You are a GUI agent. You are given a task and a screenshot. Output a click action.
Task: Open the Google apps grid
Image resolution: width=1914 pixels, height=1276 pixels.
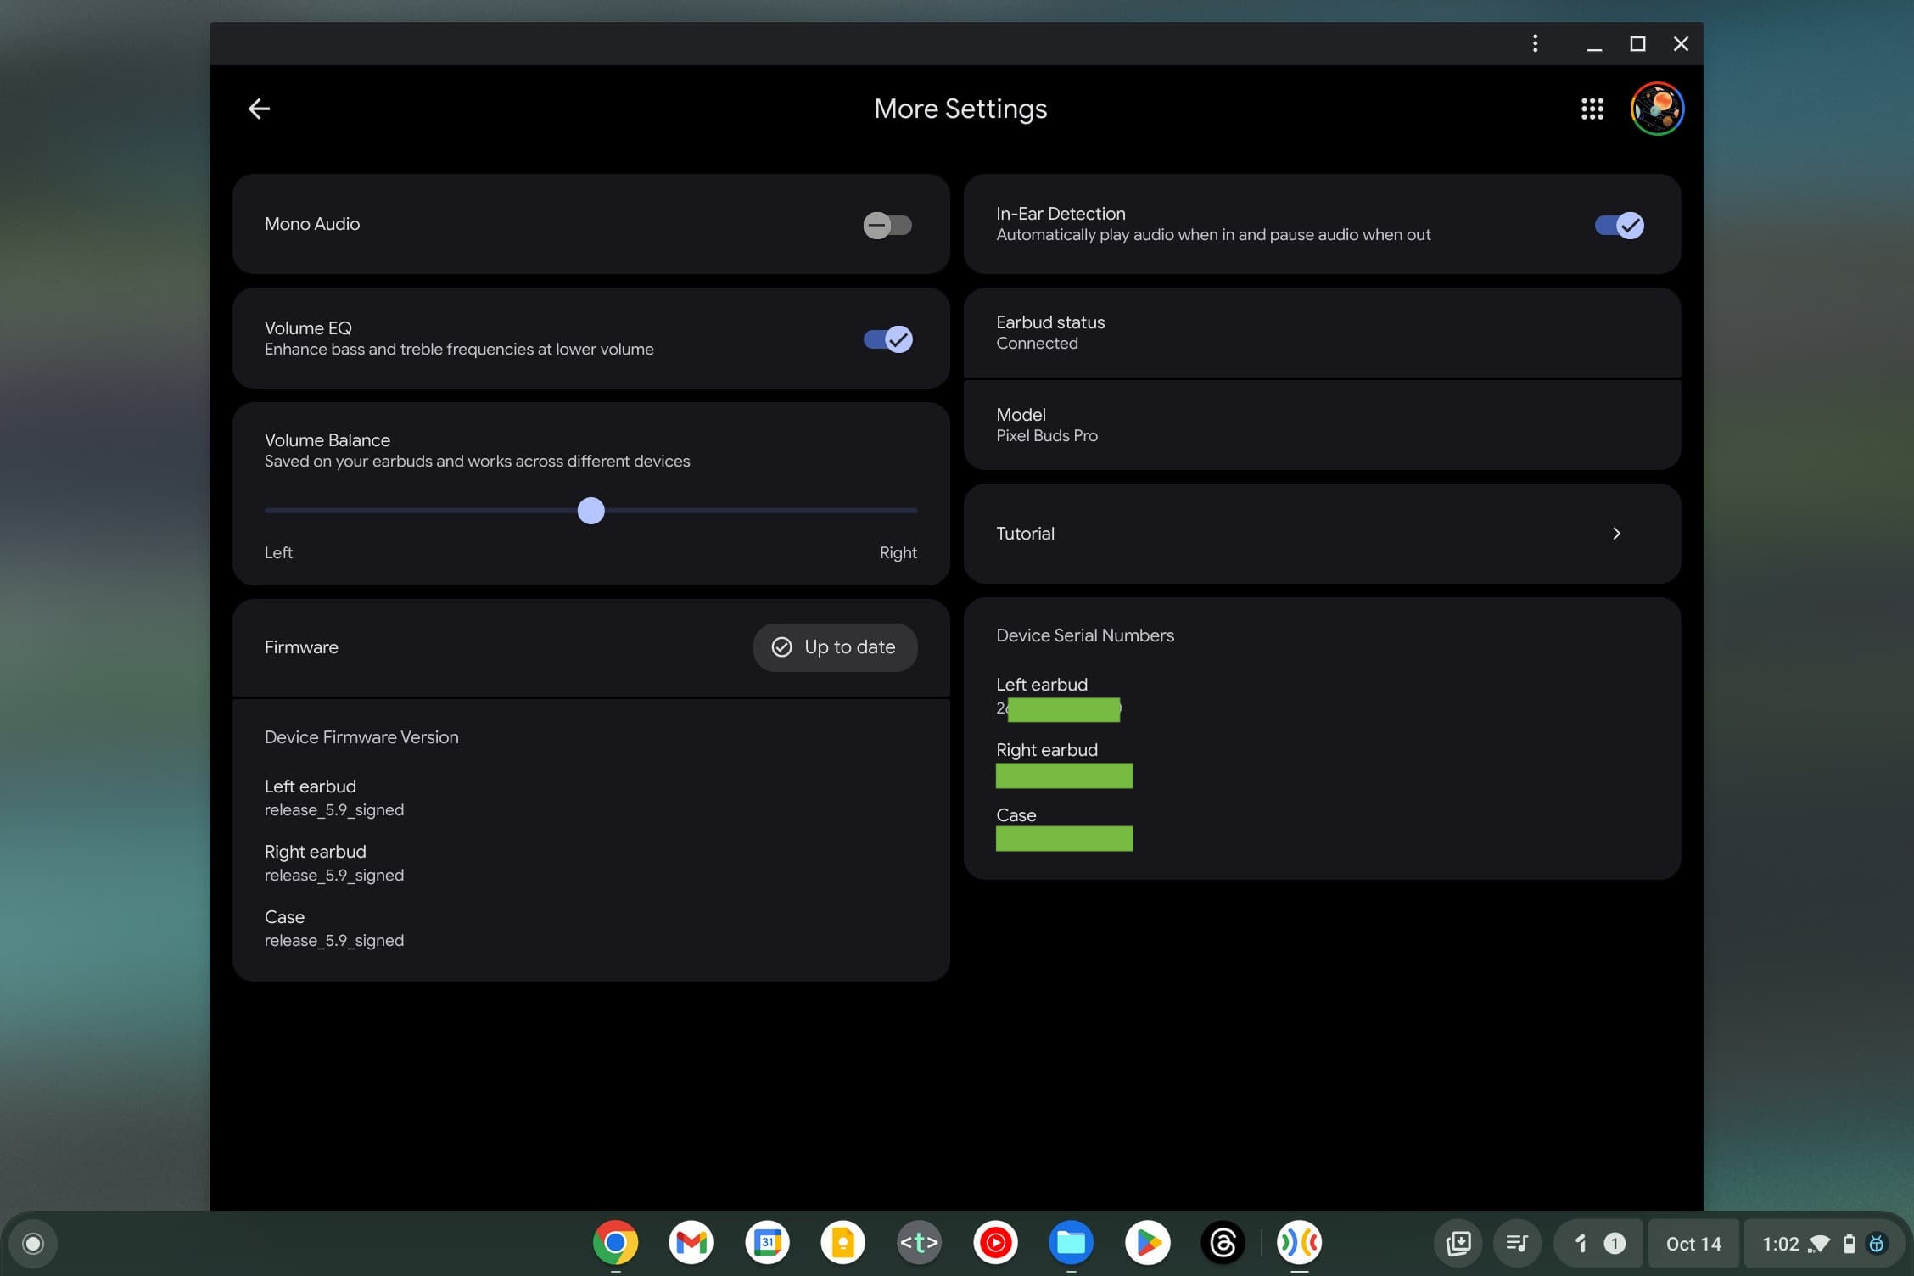point(1592,109)
